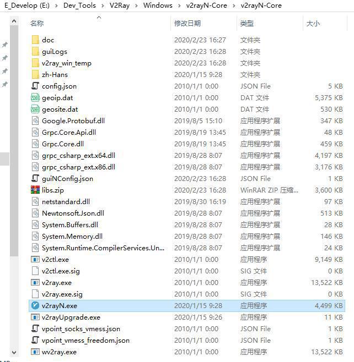The image size is (354, 362).
Task: Click the geosite.dat file icon
Action: 35,109
